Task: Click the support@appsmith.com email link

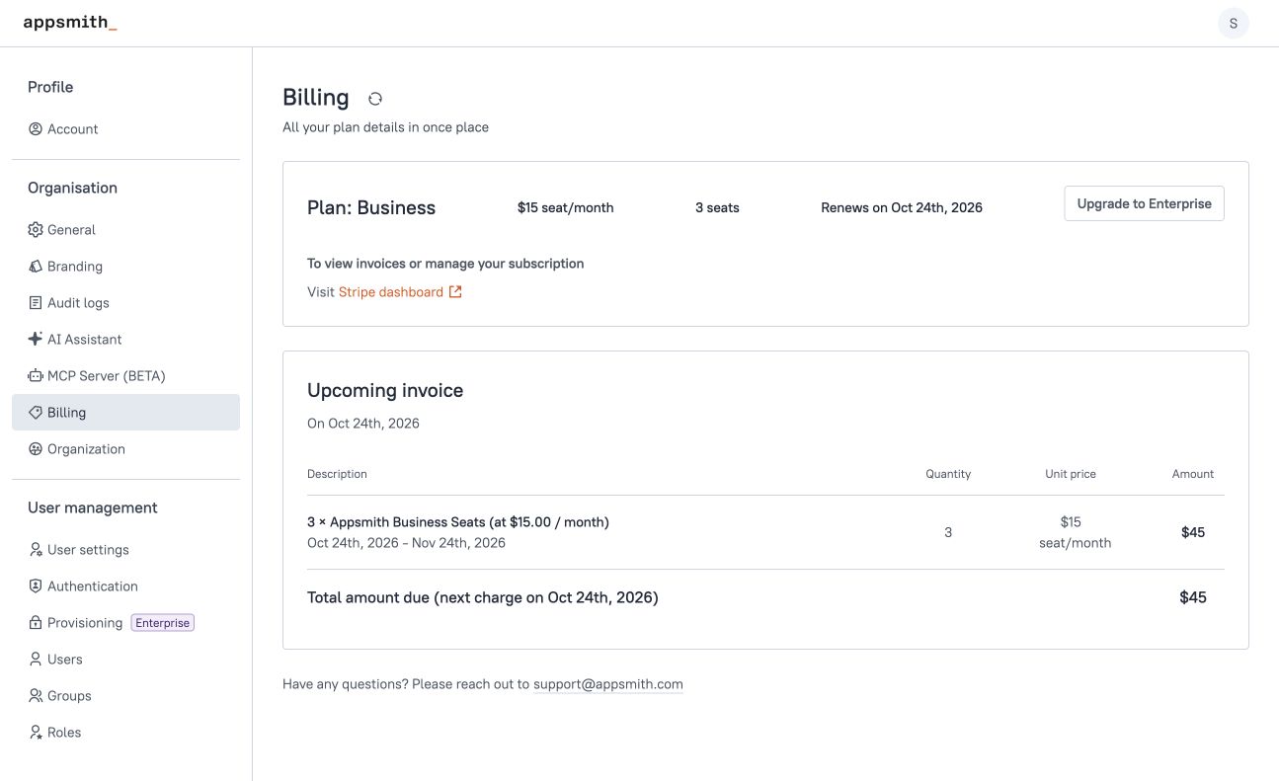Action: pyautogui.click(x=608, y=684)
